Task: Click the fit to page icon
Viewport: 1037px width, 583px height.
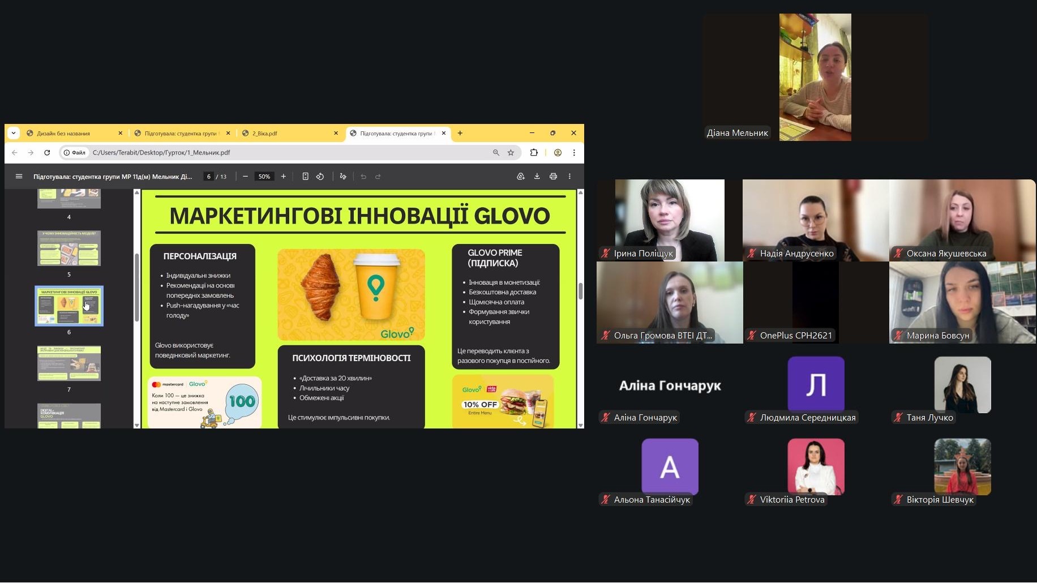Action: 305,177
